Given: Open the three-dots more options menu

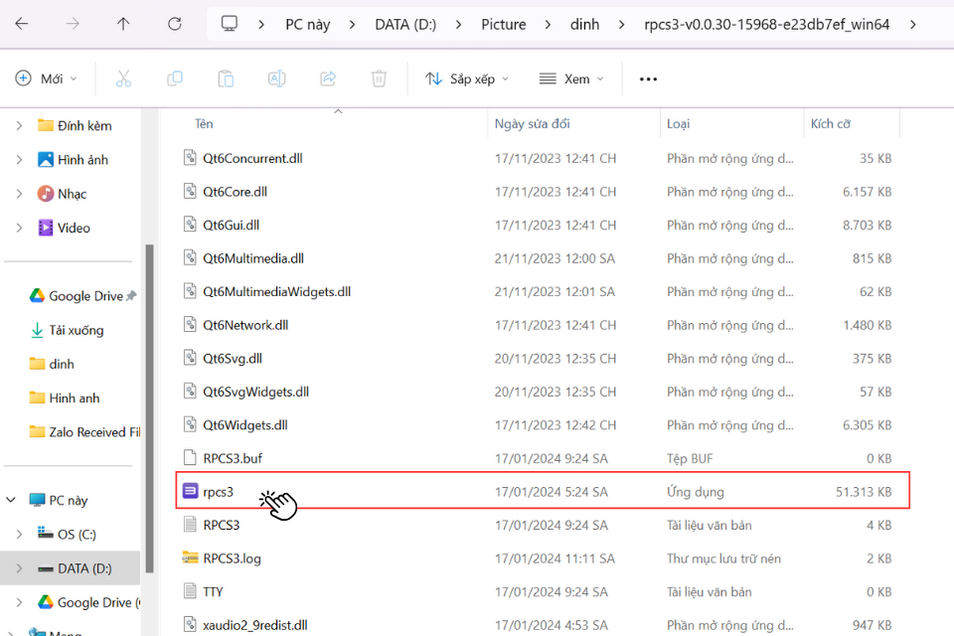Looking at the screenshot, I should click(649, 79).
